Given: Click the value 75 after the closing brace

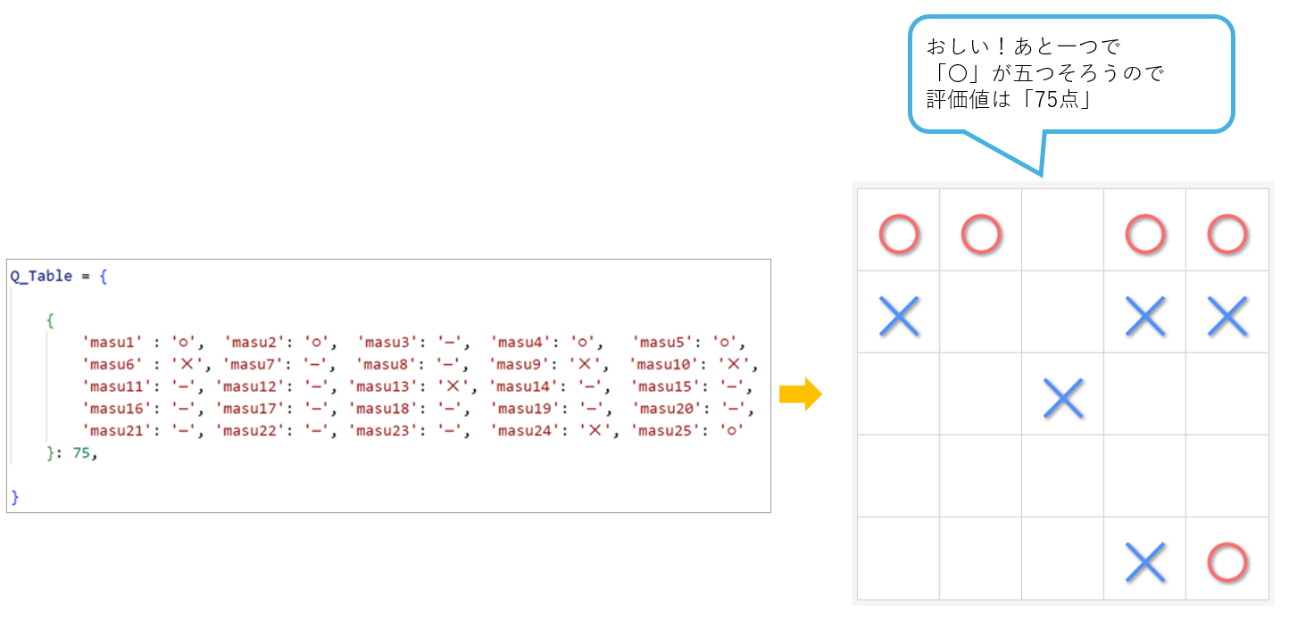Looking at the screenshot, I should click(x=80, y=453).
